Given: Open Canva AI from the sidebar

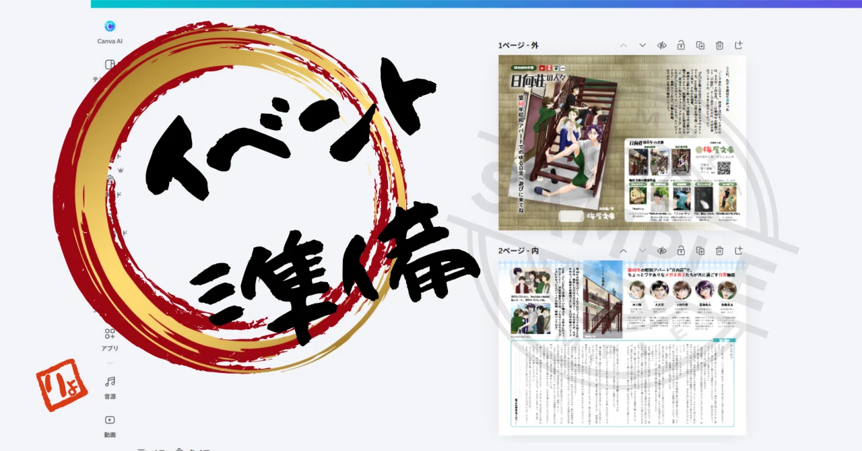Looking at the screenshot, I should click(110, 32).
